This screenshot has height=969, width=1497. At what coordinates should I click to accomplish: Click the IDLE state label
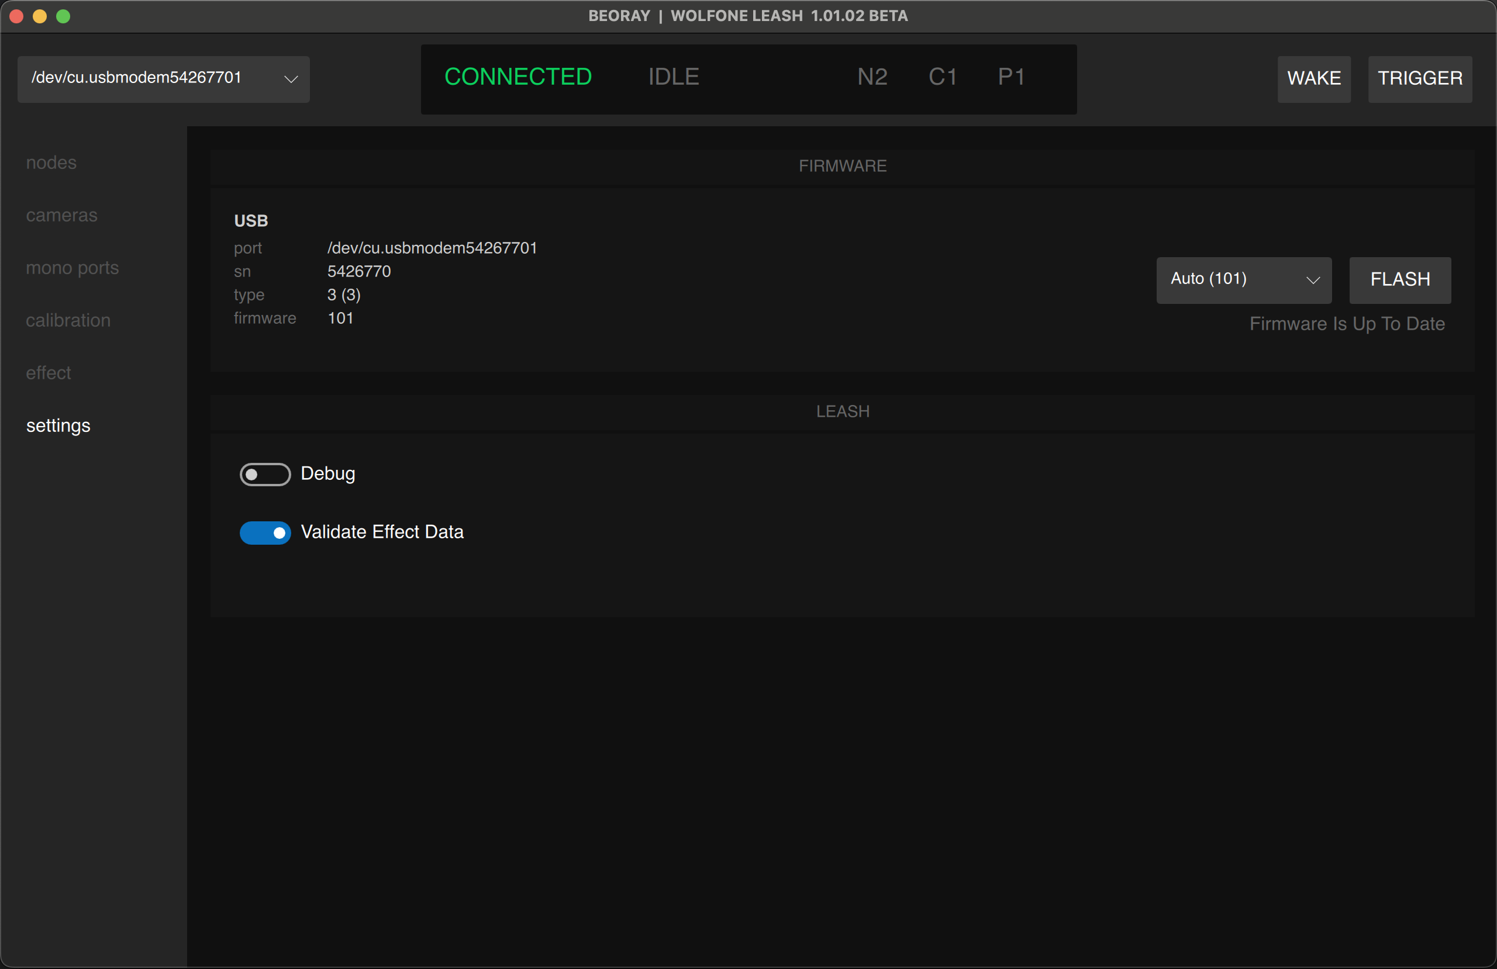673,76
